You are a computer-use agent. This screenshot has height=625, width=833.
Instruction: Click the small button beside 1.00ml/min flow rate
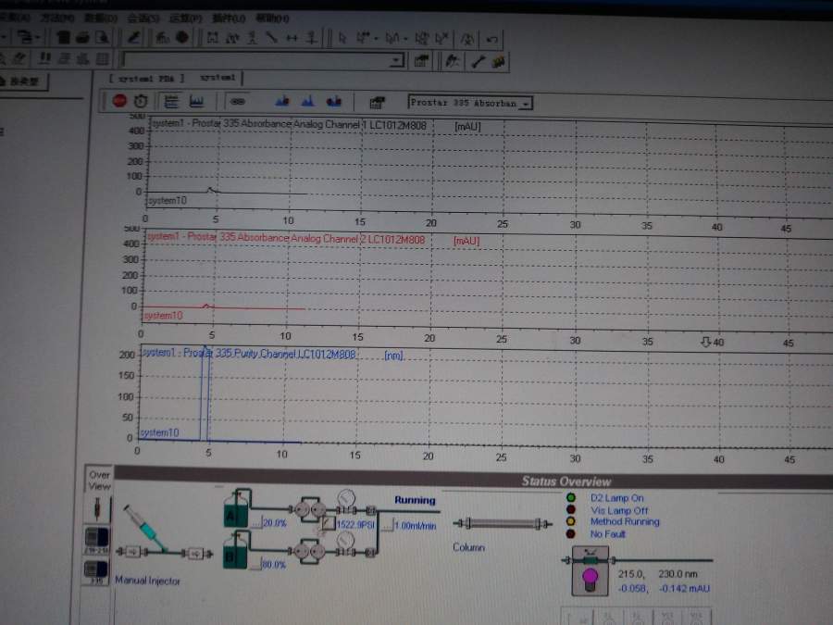[x=387, y=525]
